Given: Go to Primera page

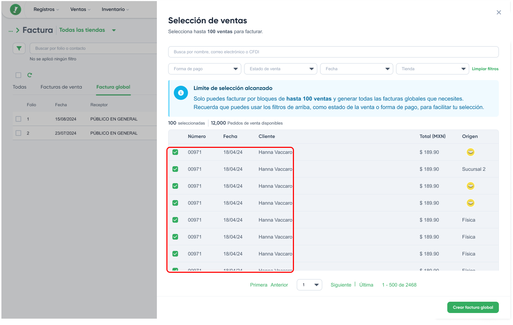Looking at the screenshot, I should point(259,285).
